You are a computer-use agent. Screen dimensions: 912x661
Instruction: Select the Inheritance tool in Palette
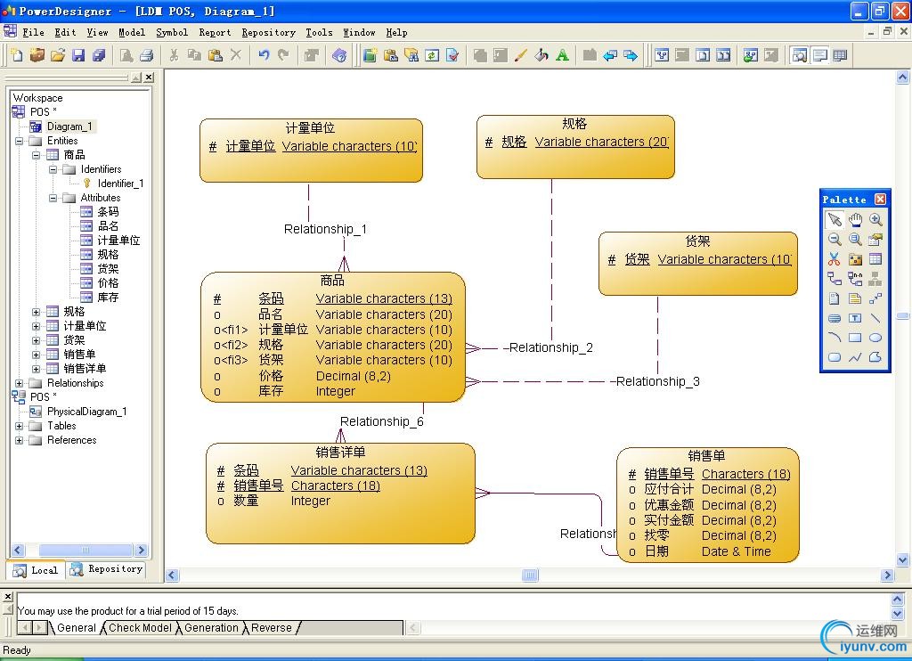[875, 279]
